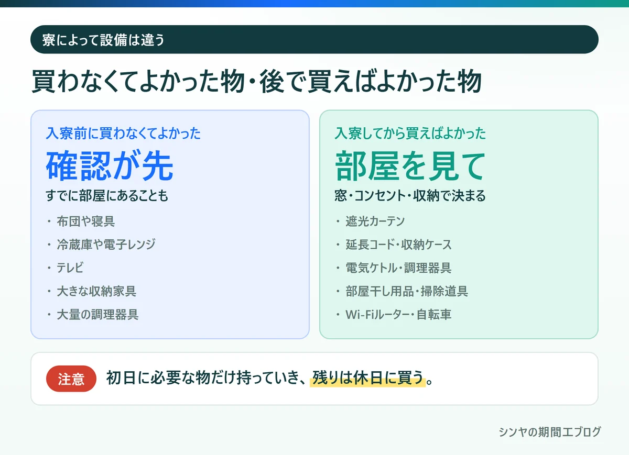629x455 pixels.
Task: Click the large green text 部屋を見て
Action: 410,166
